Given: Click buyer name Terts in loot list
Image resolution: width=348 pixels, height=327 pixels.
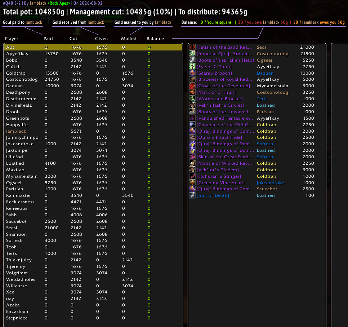Looking at the screenshot, I should (x=262, y=99).
